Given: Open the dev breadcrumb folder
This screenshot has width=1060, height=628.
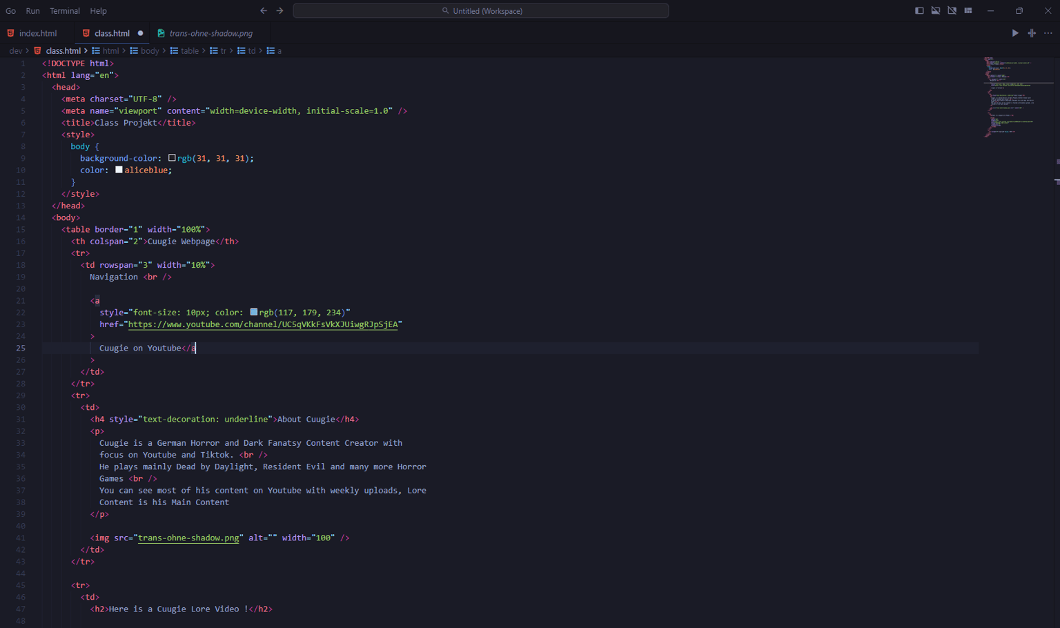Looking at the screenshot, I should click(x=16, y=51).
